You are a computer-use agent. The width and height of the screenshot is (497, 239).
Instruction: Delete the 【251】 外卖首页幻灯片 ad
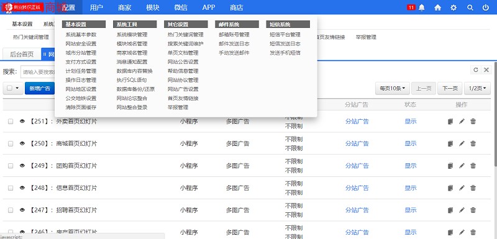tap(473, 121)
